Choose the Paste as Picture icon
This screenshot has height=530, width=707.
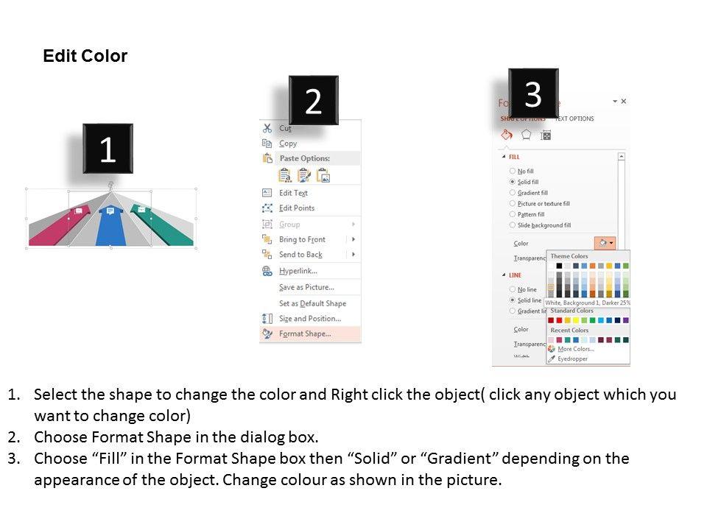[x=323, y=175]
